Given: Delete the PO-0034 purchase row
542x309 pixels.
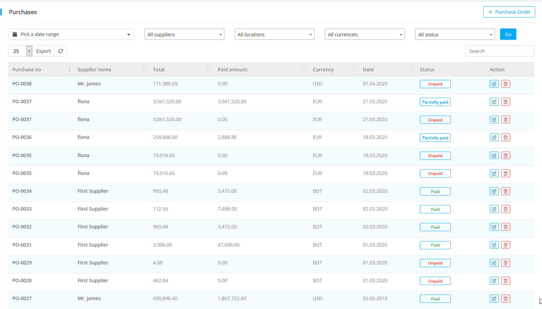Looking at the screenshot, I should (505, 191).
